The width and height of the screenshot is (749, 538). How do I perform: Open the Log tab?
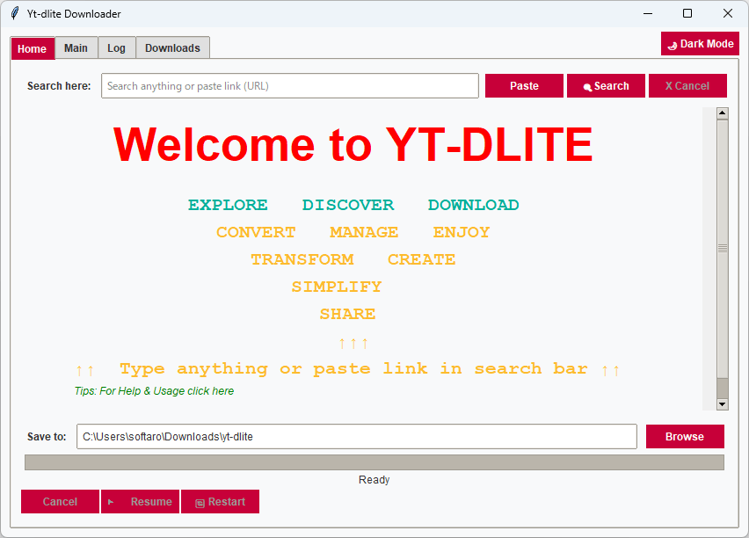[117, 48]
